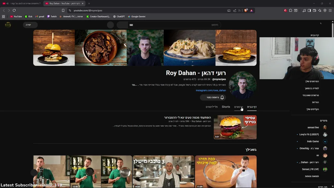
Task: Open the Creator Dashboard bookmark
Action: point(98,16)
